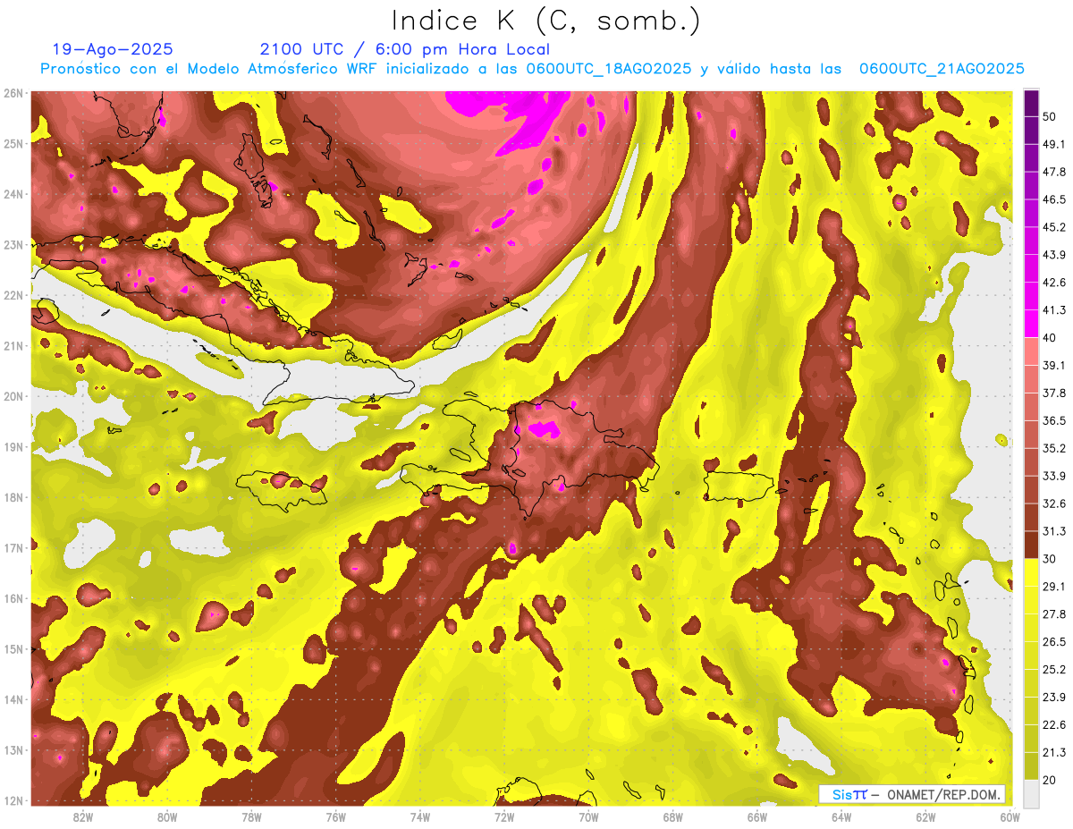Click the colorbar label '37.8'
The width and height of the screenshot is (1073, 829).
click(x=1053, y=393)
